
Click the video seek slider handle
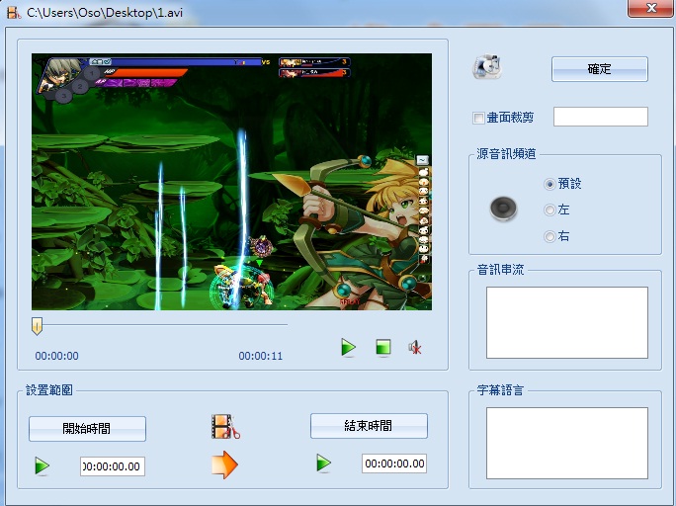(38, 326)
